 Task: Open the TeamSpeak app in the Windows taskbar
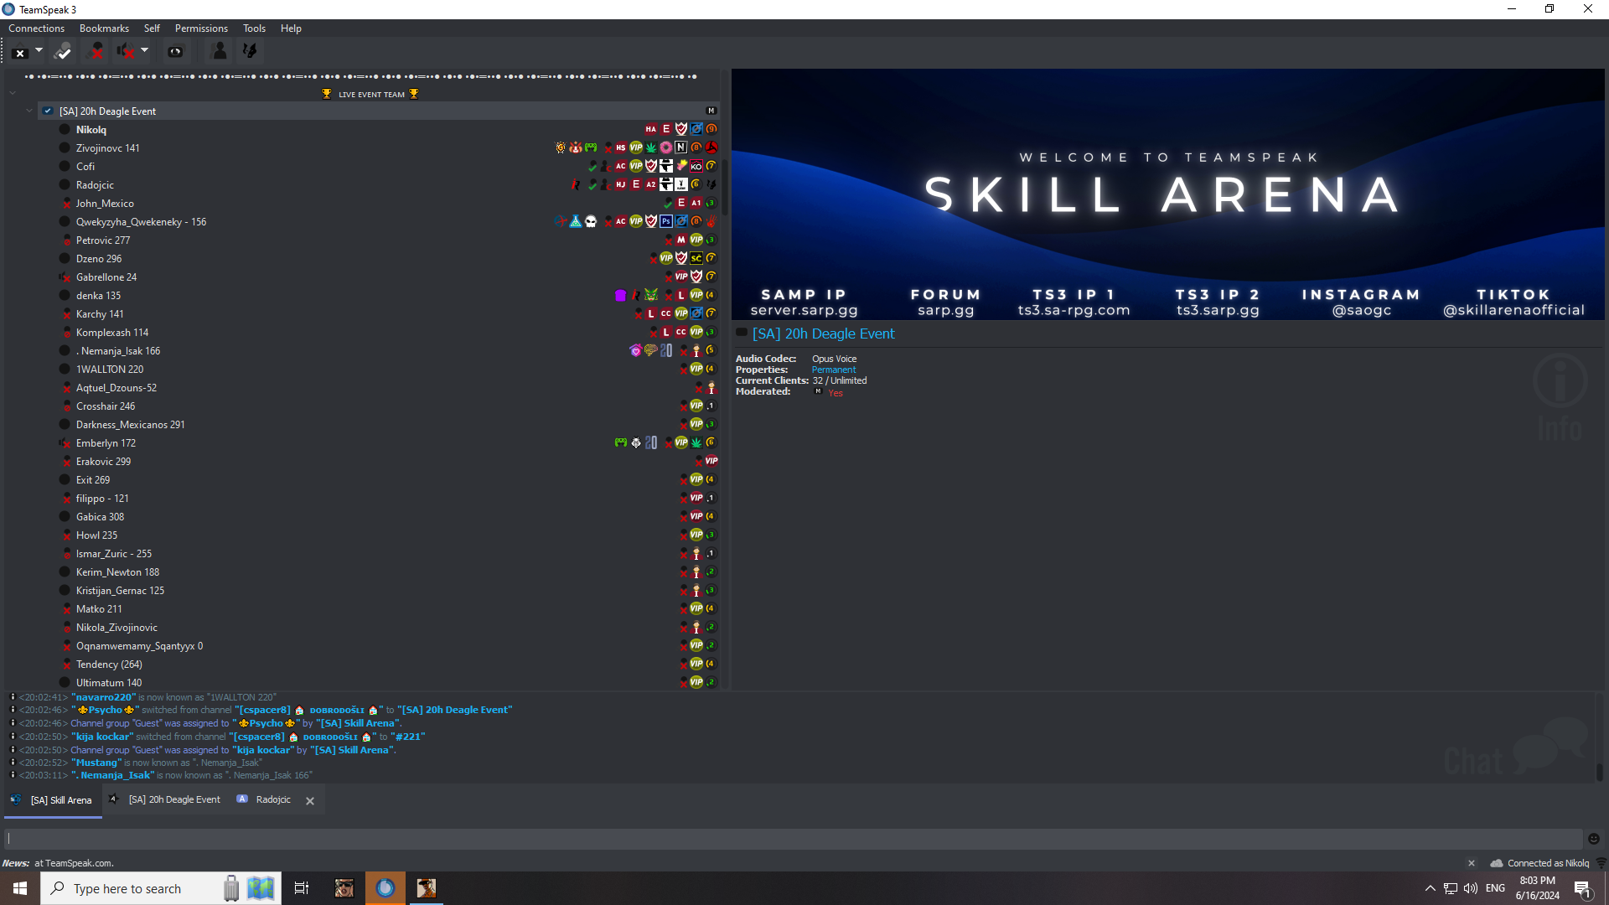click(x=385, y=888)
